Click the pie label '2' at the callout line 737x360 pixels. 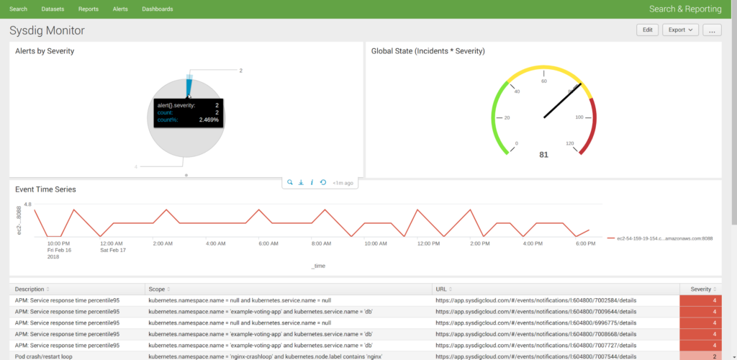click(240, 71)
